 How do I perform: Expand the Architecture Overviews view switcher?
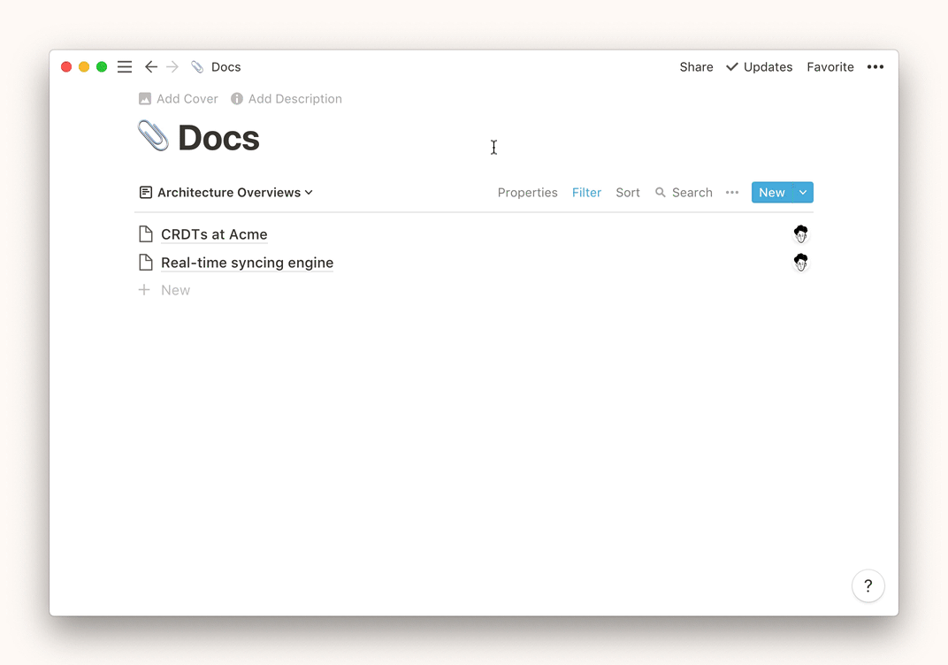click(x=226, y=193)
